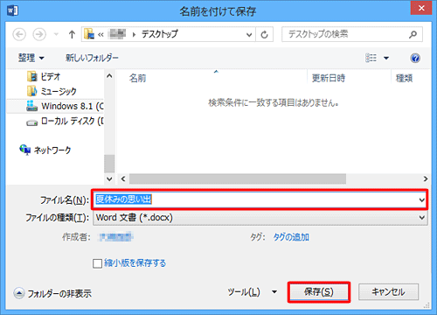Open help with question mark icon
437x315 pixels.
(415, 58)
